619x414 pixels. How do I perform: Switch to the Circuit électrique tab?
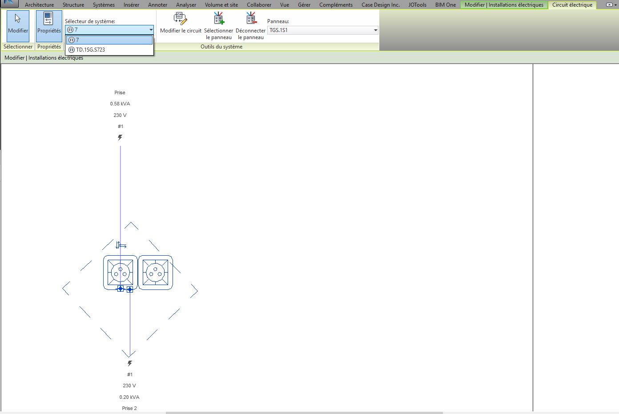572,5
